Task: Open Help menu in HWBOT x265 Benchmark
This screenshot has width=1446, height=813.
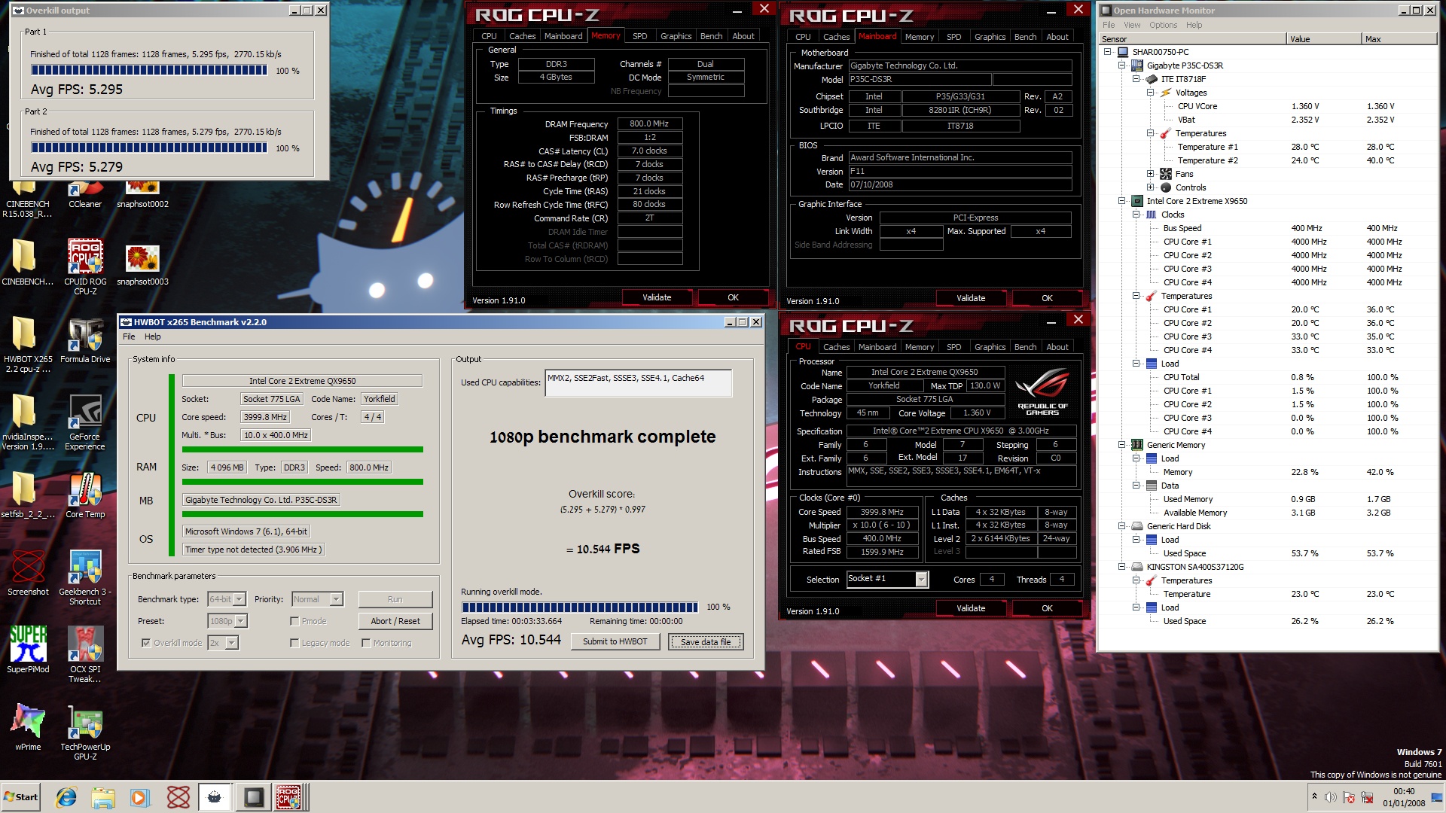Action: (x=153, y=336)
